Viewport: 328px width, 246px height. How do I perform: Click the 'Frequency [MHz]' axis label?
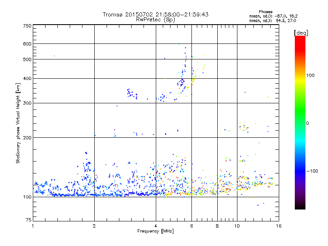155,231
